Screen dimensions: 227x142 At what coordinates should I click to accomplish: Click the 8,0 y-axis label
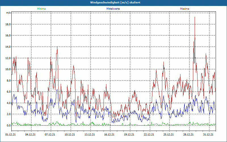(x=9, y=81)
